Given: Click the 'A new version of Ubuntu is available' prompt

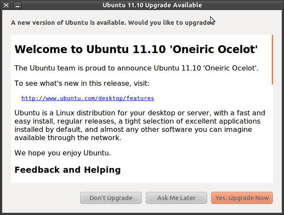Looking at the screenshot, I should pos(112,23).
